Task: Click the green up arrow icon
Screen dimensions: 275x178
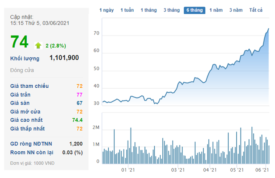Action: (x=38, y=45)
